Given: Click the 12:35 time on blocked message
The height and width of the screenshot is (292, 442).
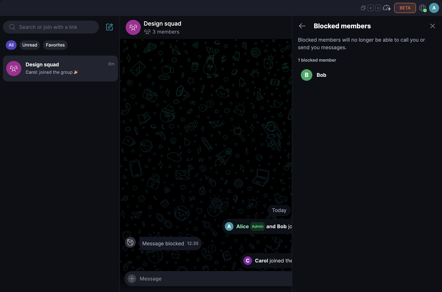Looking at the screenshot, I should 192,244.
